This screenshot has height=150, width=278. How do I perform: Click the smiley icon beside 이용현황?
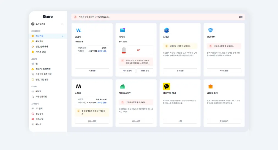(33, 36)
